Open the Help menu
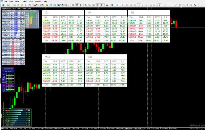 tap(46, 1)
